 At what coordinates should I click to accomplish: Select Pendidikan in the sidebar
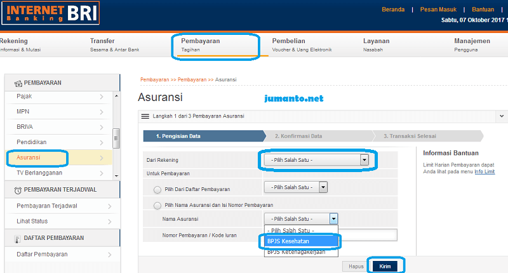[x=59, y=142]
